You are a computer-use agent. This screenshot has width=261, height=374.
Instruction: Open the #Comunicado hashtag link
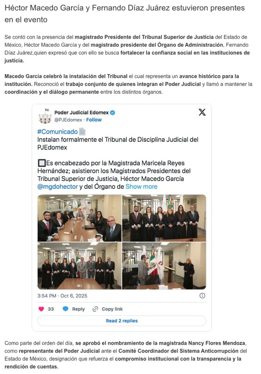(57, 131)
